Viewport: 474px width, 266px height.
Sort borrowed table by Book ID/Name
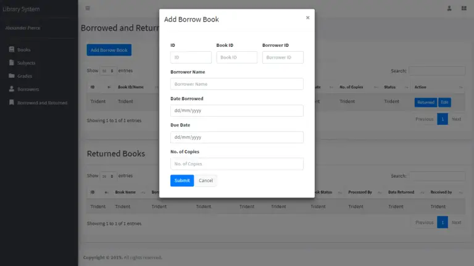(138, 87)
